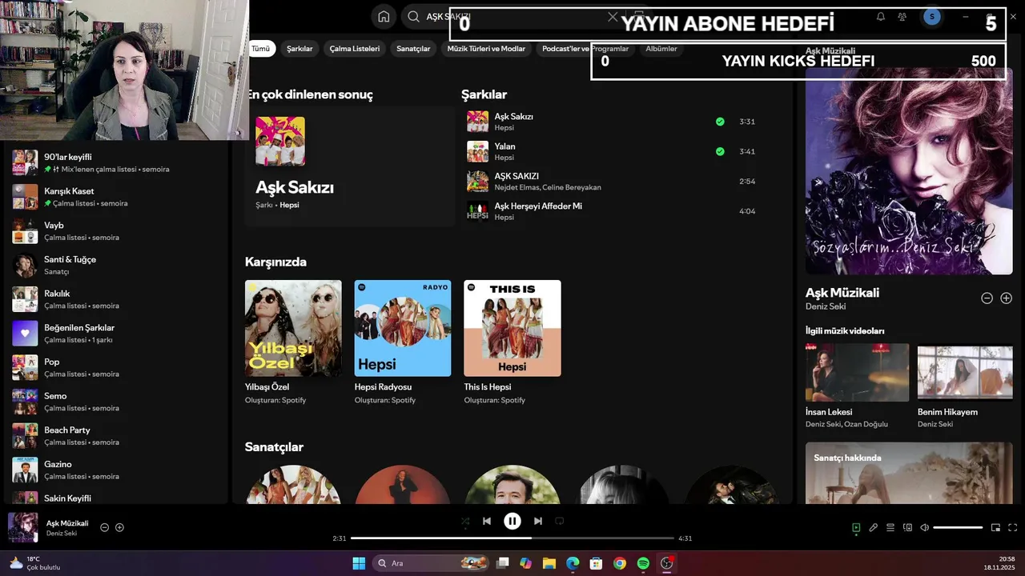Open the Windows Start menu

coord(359,563)
